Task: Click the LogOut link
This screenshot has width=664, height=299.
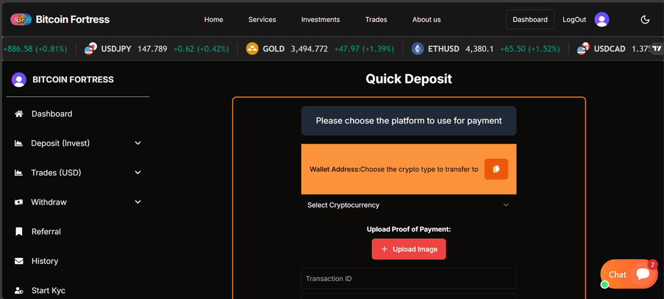Action: click(574, 20)
